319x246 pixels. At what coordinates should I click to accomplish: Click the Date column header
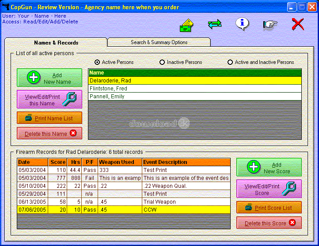point(33,162)
